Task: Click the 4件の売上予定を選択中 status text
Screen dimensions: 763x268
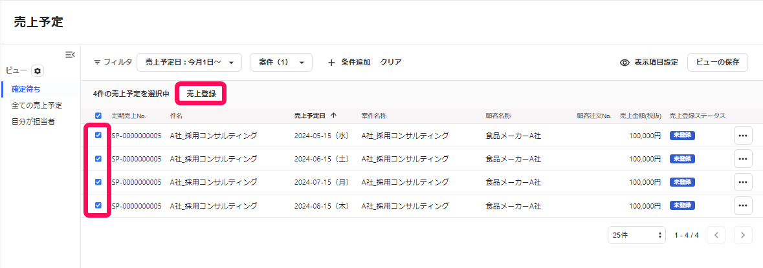Action: 131,94
